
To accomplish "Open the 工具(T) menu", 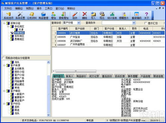I will click(49, 8).
